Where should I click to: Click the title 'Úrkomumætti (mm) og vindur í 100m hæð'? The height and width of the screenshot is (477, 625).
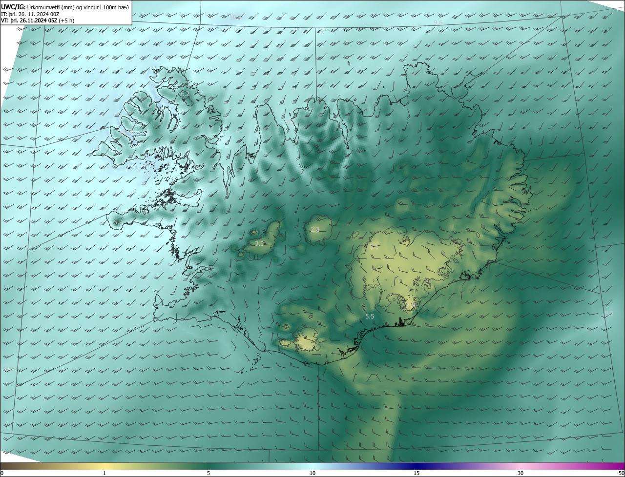pos(78,7)
